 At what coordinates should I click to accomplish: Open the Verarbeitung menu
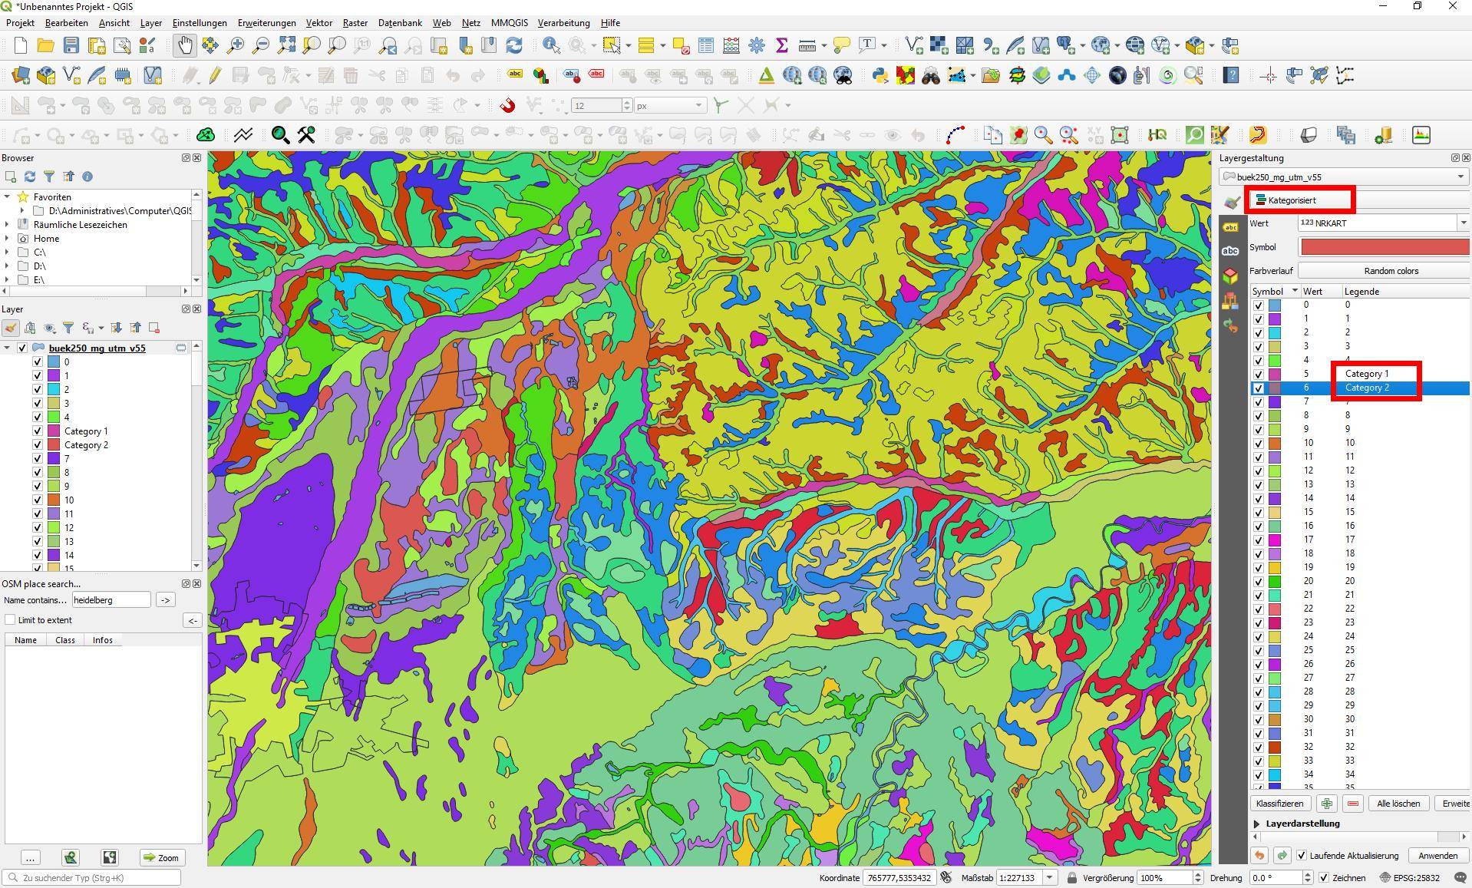pyautogui.click(x=564, y=23)
